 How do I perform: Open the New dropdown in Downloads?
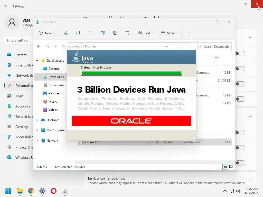tap(47, 33)
